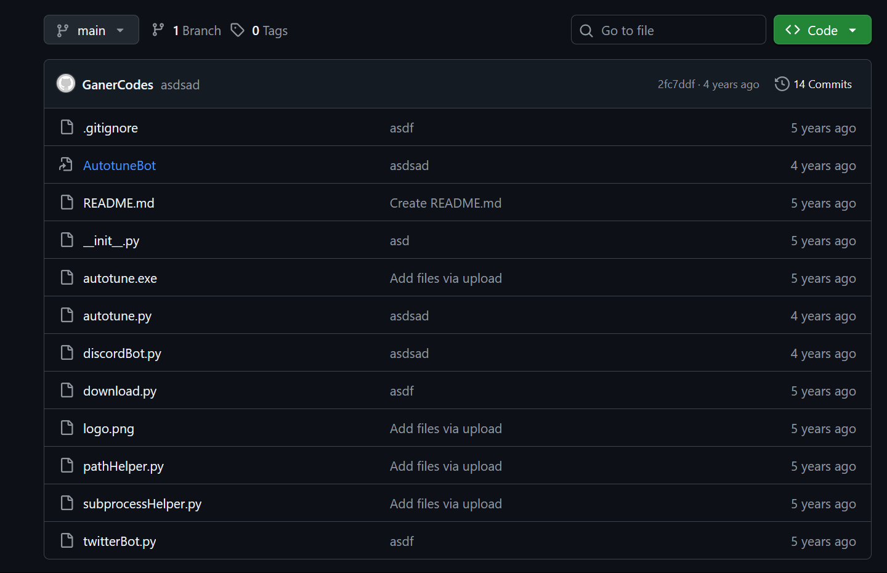The image size is (887, 573).
Task: Click the file icon beside autotune.exe
Action: pos(67,277)
